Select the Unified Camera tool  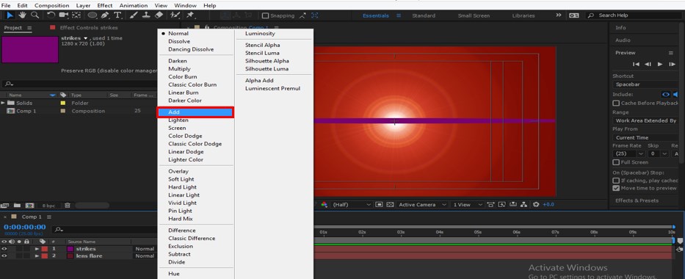64,15
